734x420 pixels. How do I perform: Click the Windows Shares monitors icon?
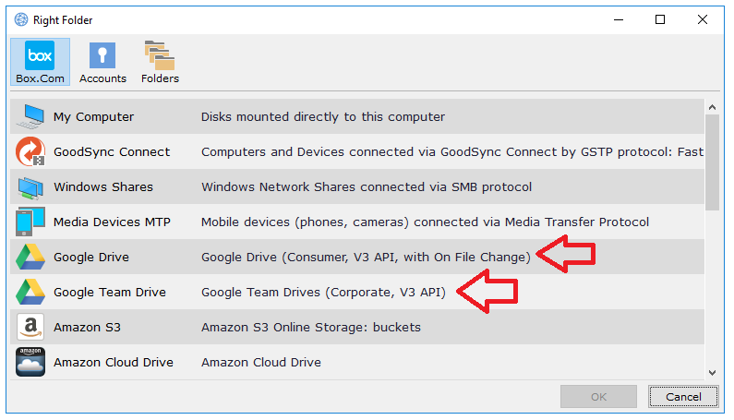(30, 187)
